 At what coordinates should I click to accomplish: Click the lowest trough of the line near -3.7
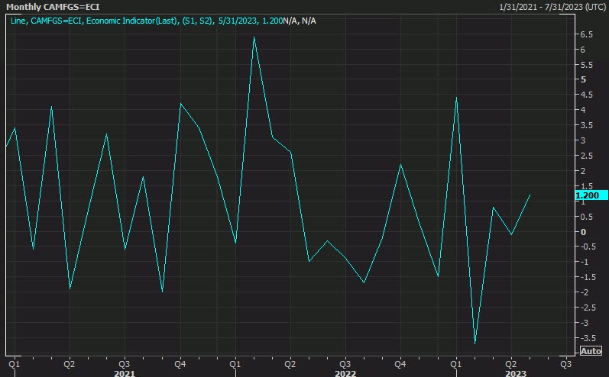tap(475, 343)
